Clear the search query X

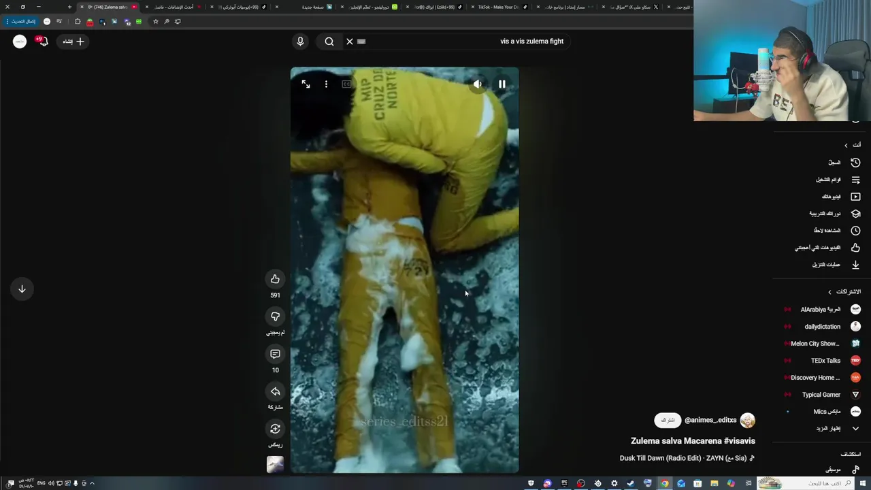pos(350,42)
